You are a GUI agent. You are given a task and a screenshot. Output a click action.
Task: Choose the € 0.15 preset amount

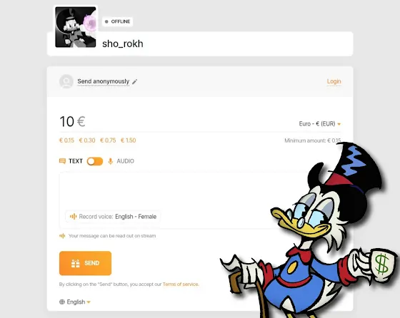[66, 140]
